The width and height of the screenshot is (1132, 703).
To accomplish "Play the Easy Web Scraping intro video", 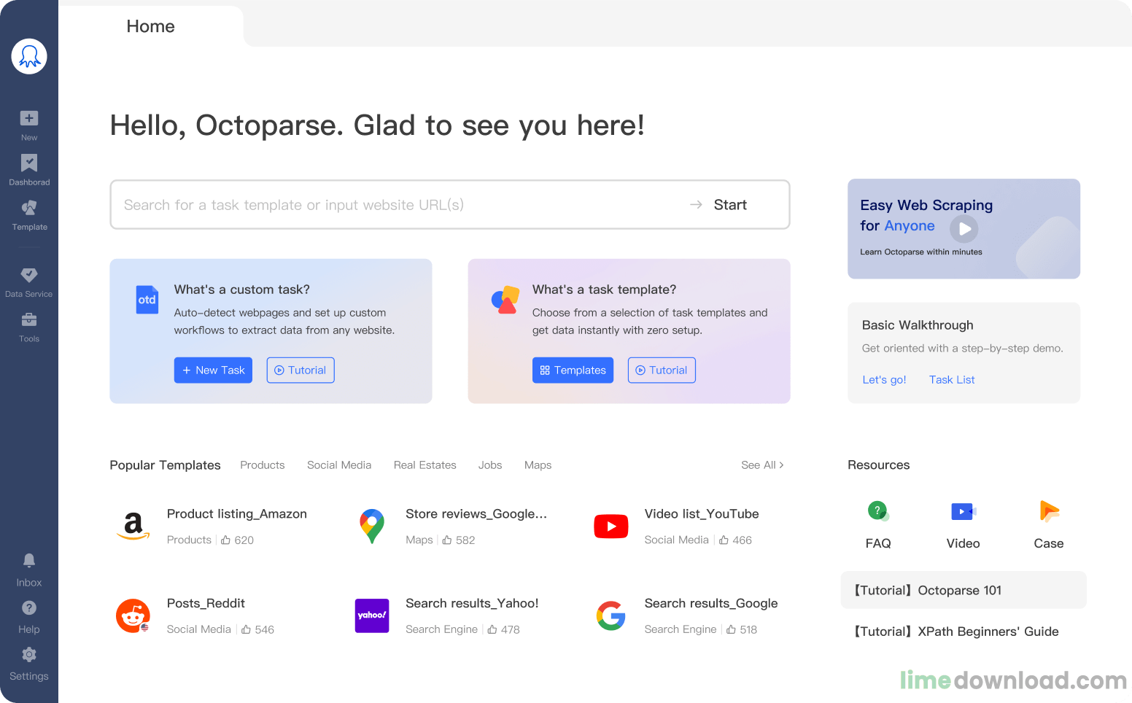I will [x=964, y=229].
